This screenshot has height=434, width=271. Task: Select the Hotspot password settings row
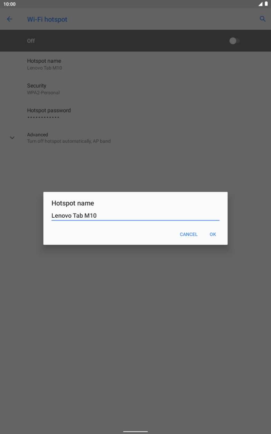(x=135, y=114)
